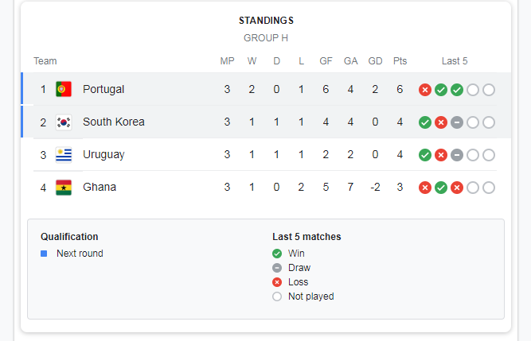Click the Pts column header
This screenshot has width=531, height=341.
point(400,61)
